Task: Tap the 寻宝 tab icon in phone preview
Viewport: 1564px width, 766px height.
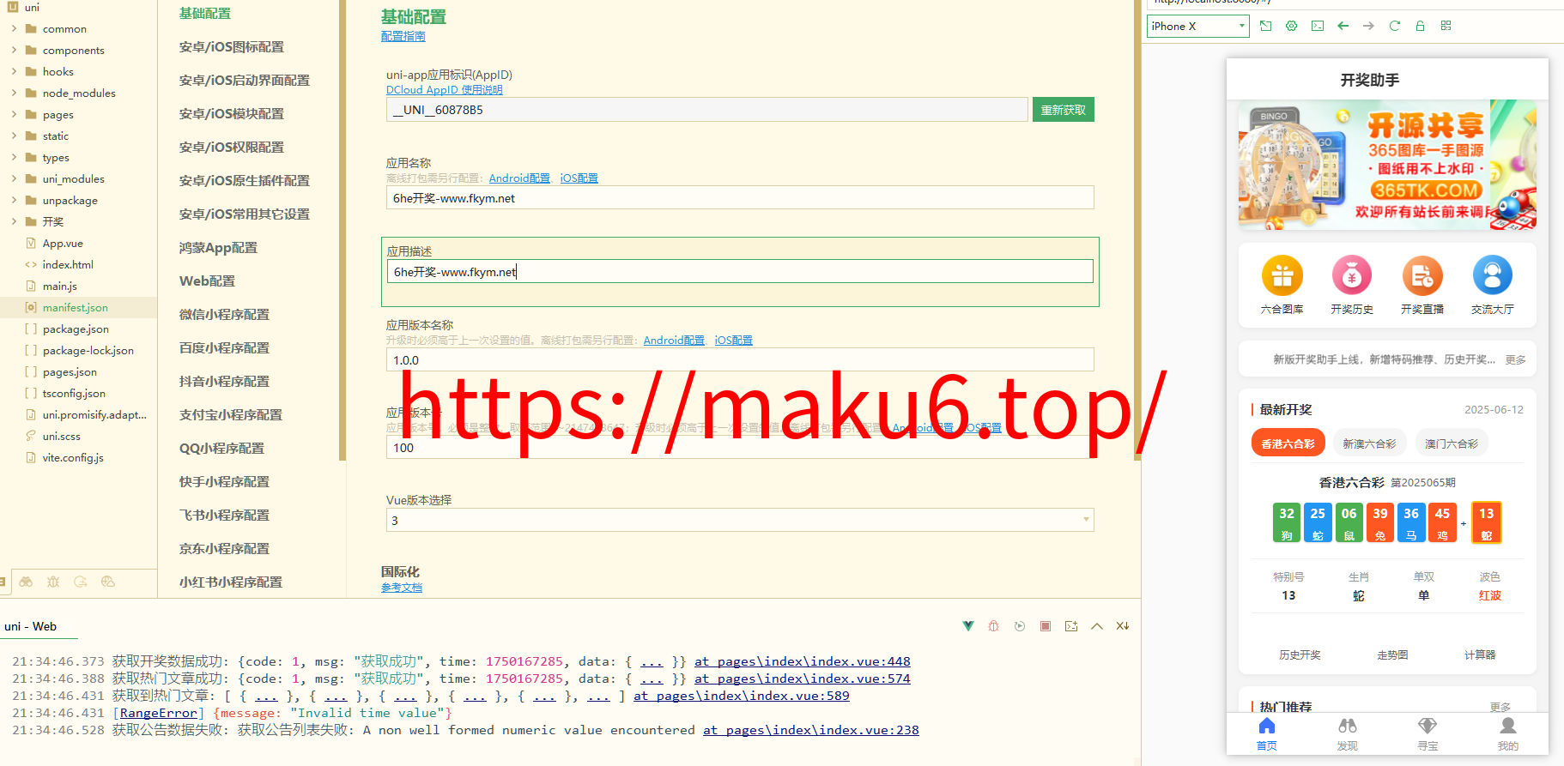Action: [1428, 726]
